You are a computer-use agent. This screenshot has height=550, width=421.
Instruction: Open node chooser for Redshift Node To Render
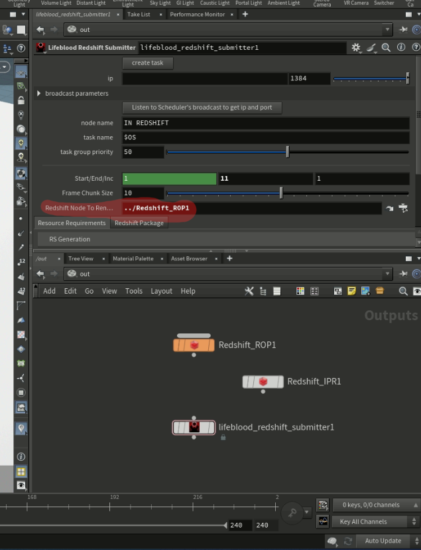click(403, 208)
